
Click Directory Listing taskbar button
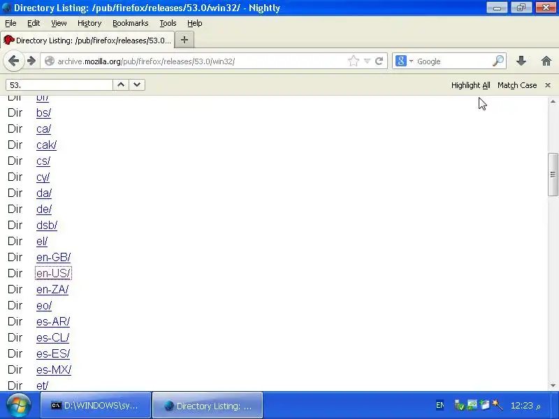(208, 405)
